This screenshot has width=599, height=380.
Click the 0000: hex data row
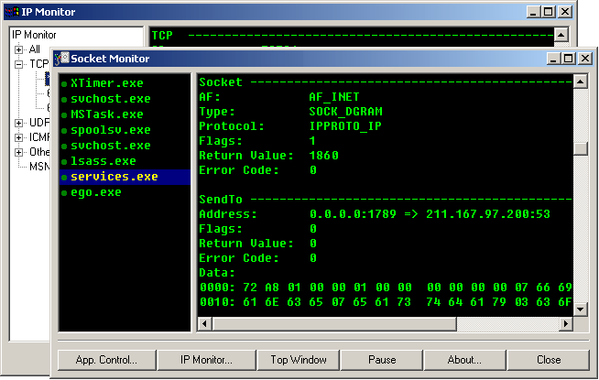tap(386, 288)
